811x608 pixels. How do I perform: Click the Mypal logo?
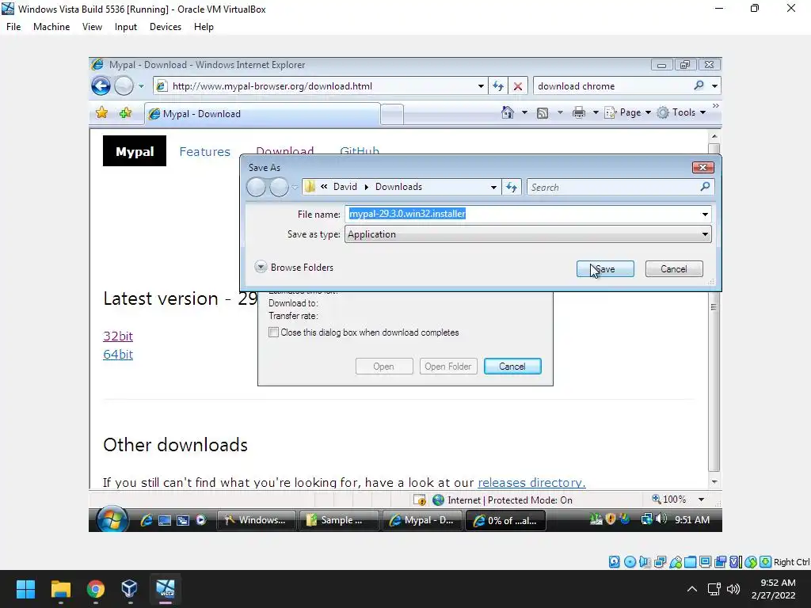[x=135, y=151]
